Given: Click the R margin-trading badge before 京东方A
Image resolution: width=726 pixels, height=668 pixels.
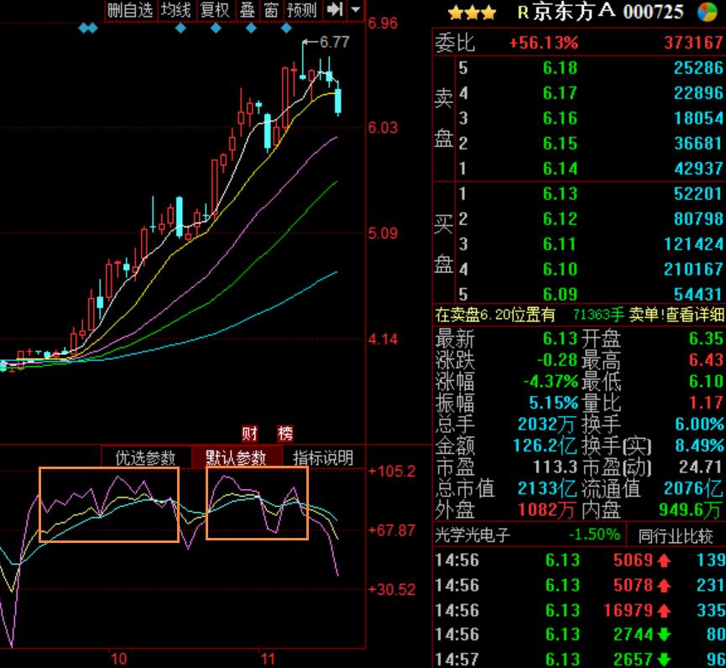Looking at the screenshot, I should (x=523, y=13).
